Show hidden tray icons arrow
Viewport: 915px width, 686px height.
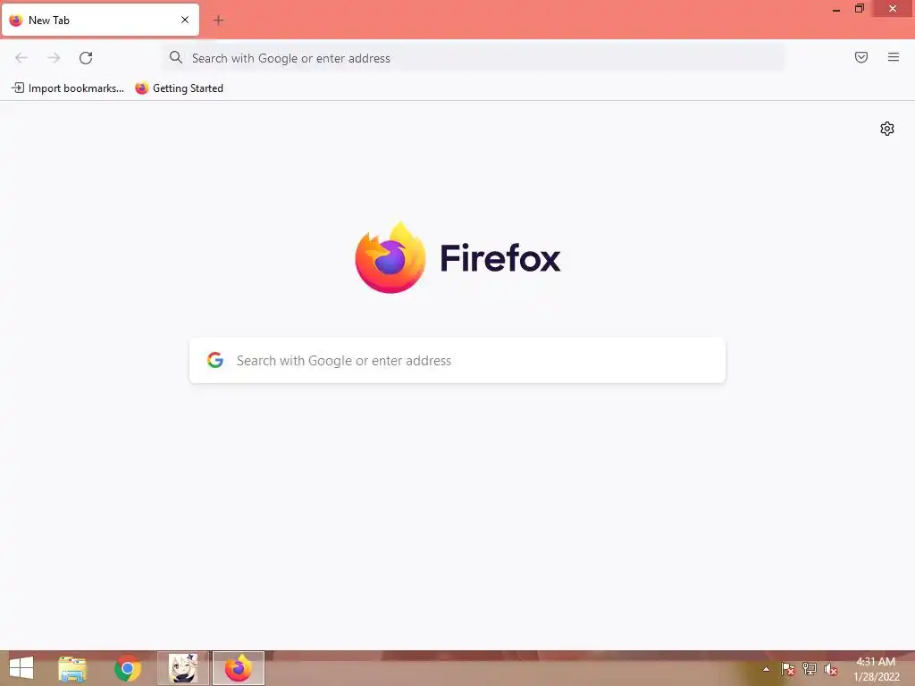pos(766,669)
